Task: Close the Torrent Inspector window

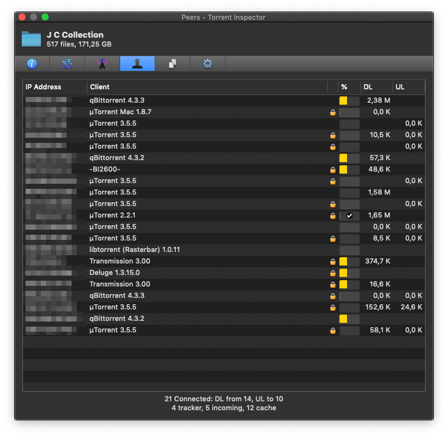Action: (22, 17)
